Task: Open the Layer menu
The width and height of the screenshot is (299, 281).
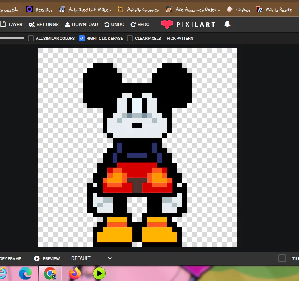Action: (11, 24)
